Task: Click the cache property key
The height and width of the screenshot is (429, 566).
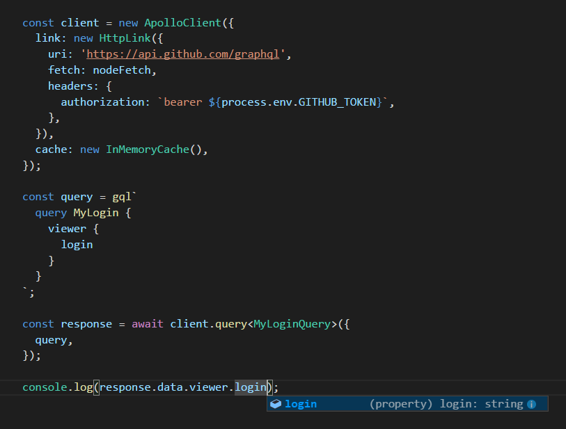Action: pos(51,149)
